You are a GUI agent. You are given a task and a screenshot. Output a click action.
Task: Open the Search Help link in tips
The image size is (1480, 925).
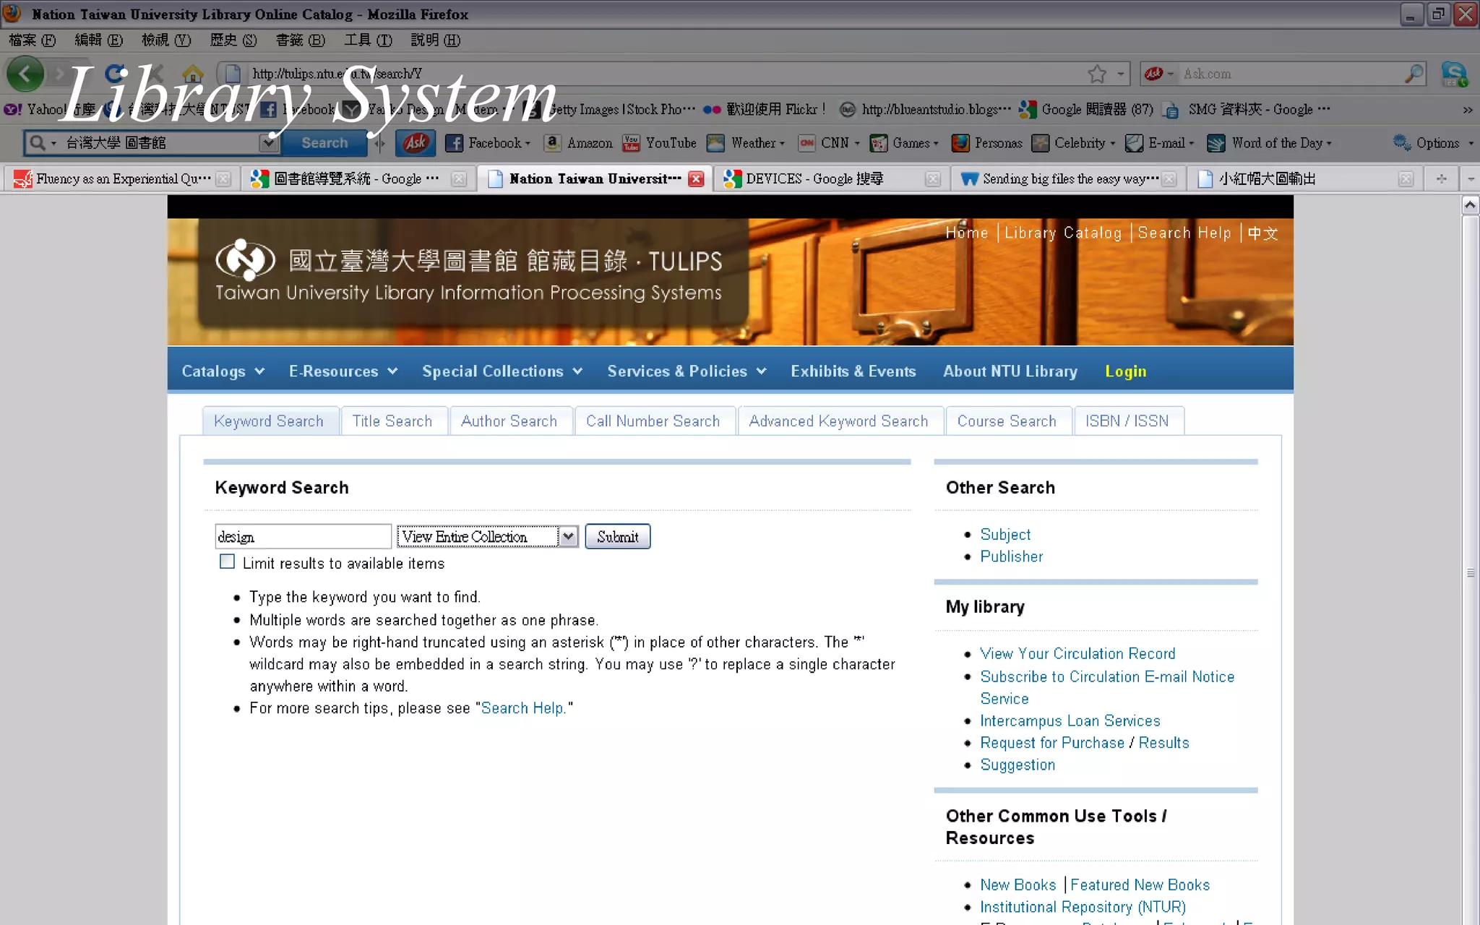coord(522,708)
